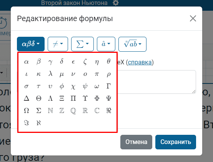213x162 pixels.
Task: Insert the lowercase psi symbol
Action: coord(85,86)
